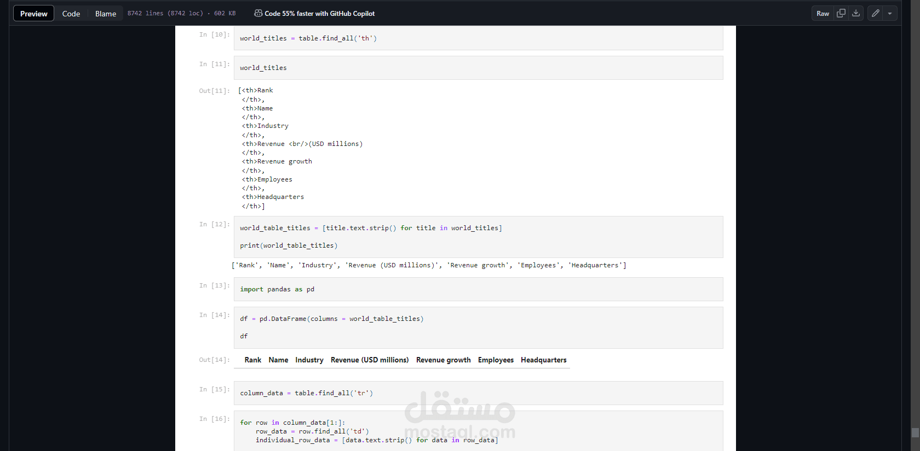
Task: Click the for row in column_data loop line
Action: click(292, 423)
